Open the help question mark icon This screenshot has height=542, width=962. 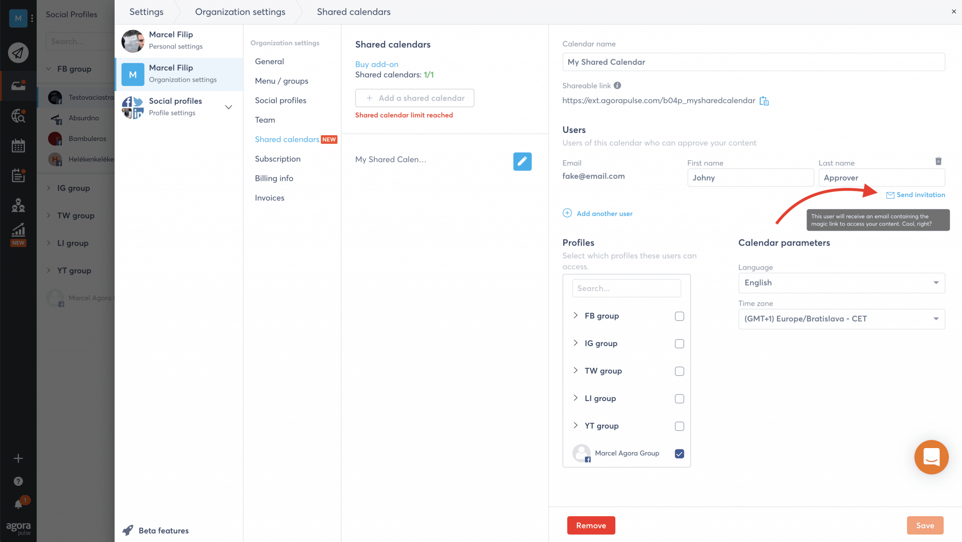[x=18, y=481]
